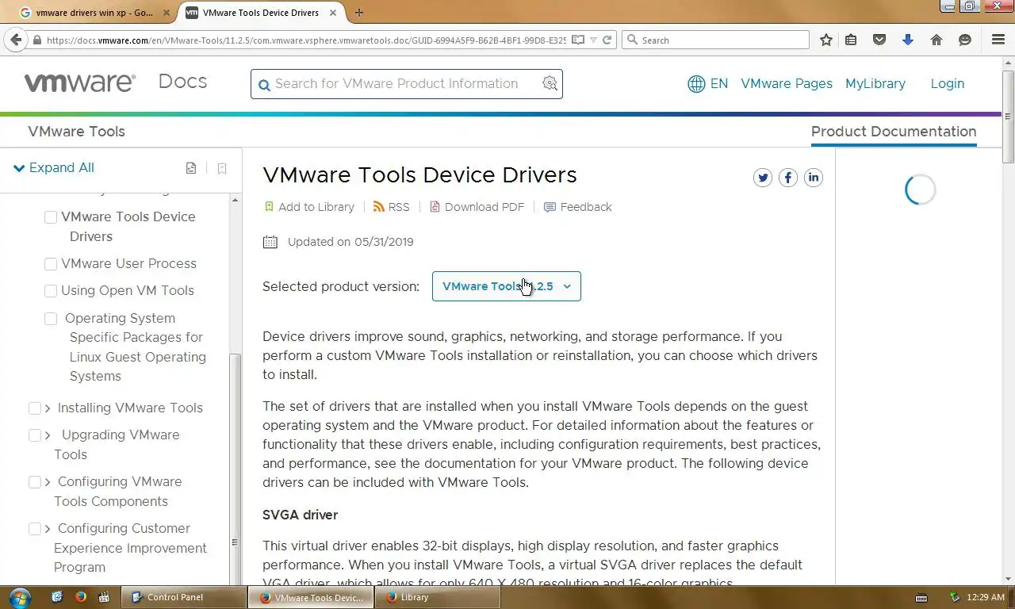Open Firefox hamburger menu
Screen dimensions: 1015x609
tap(998, 40)
